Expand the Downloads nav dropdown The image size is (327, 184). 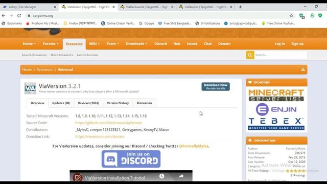pos(136,44)
